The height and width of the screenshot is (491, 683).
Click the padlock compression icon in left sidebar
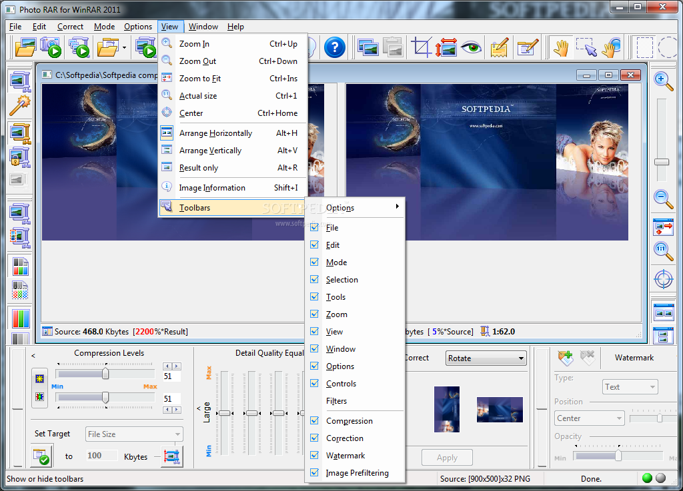(19, 157)
